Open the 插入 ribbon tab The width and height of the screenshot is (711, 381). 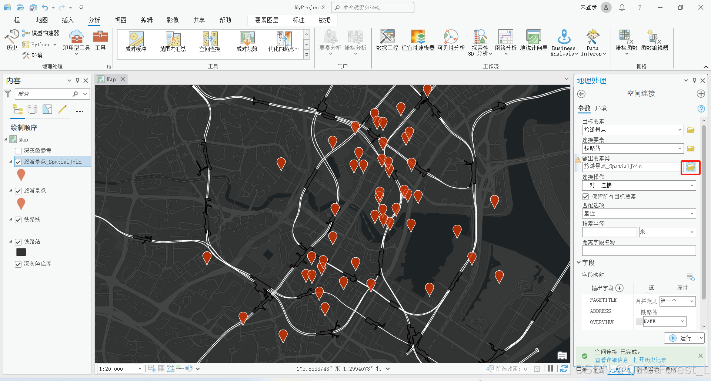(68, 20)
